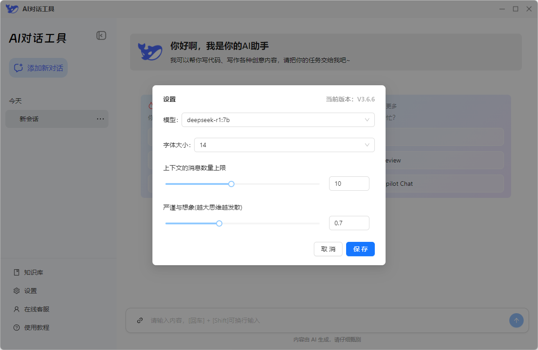538x350 pixels.
Task: Open the 字体大小 dropdown showing 14
Action: pos(284,145)
